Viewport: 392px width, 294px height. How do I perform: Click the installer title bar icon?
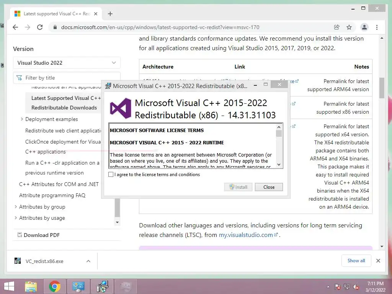click(x=108, y=86)
